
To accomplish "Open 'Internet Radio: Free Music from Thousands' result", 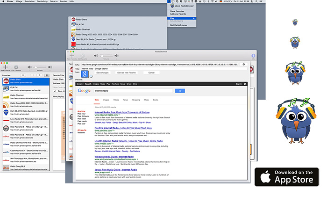I will 122,112.
